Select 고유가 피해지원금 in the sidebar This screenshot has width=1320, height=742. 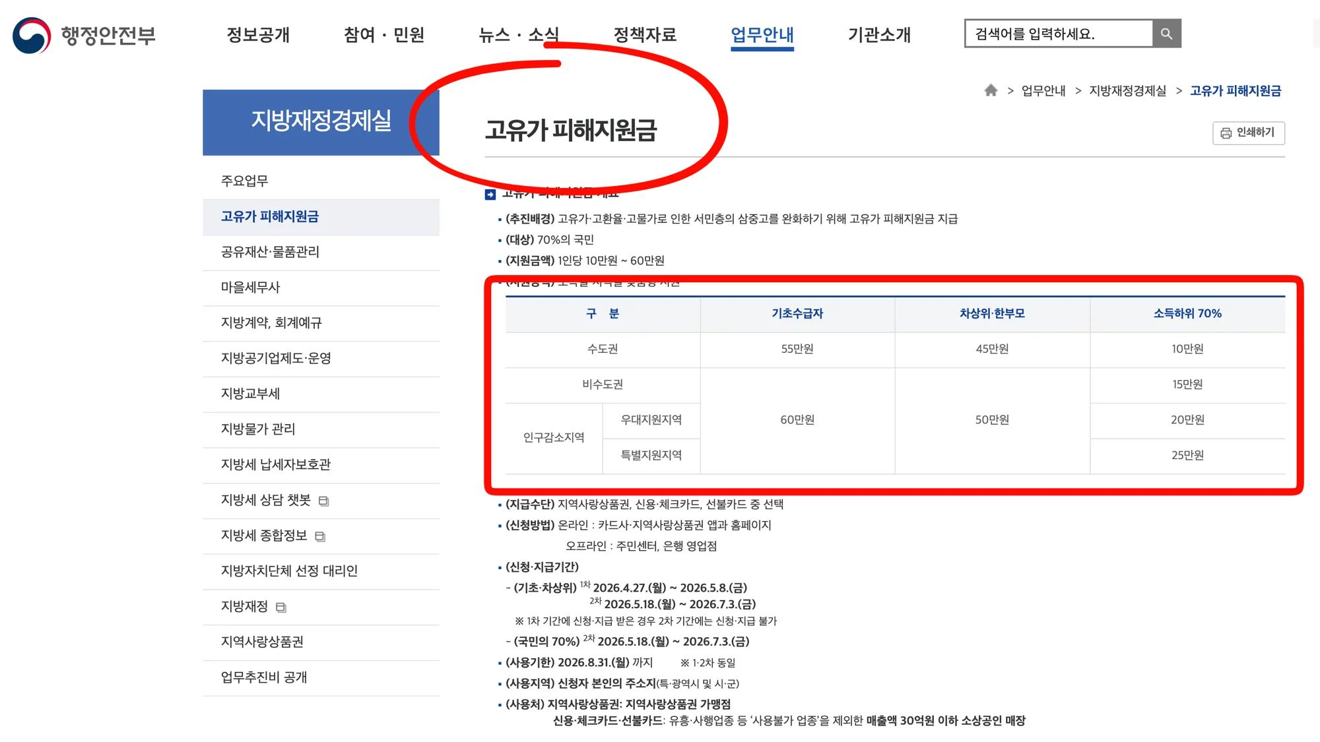(x=321, y=216)
